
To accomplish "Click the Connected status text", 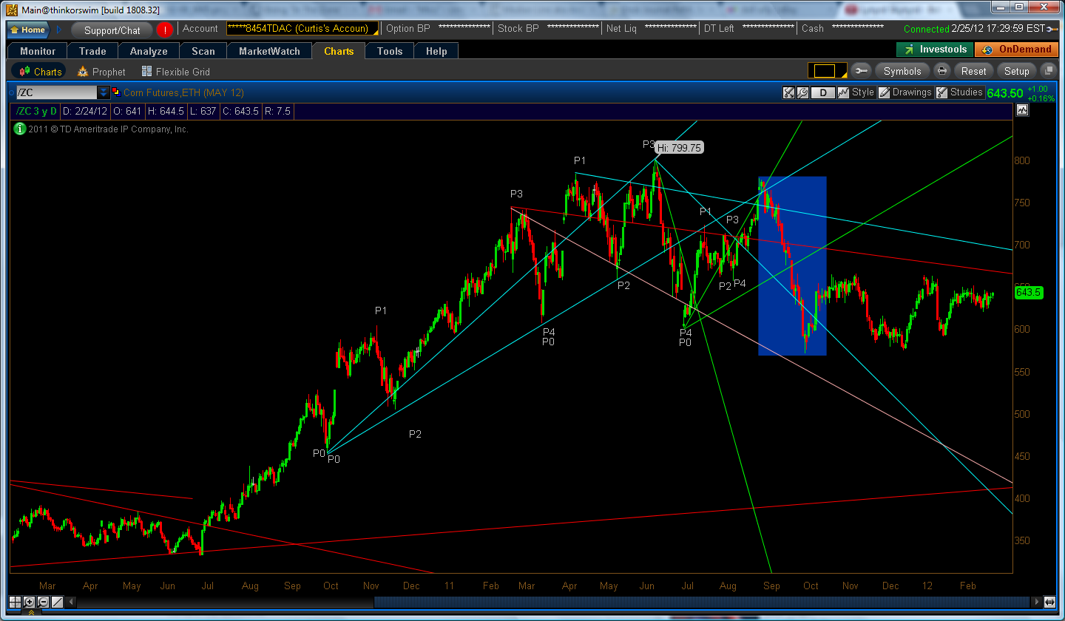I will coord(926,29).
